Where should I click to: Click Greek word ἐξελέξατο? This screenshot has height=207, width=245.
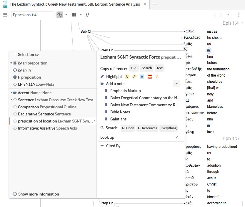192,38
